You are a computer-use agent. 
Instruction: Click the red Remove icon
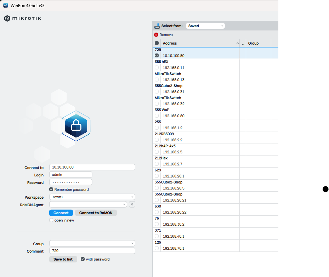point(156,35)
